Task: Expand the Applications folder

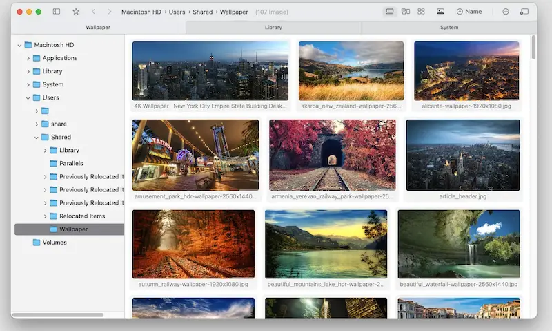Action: 28,58
